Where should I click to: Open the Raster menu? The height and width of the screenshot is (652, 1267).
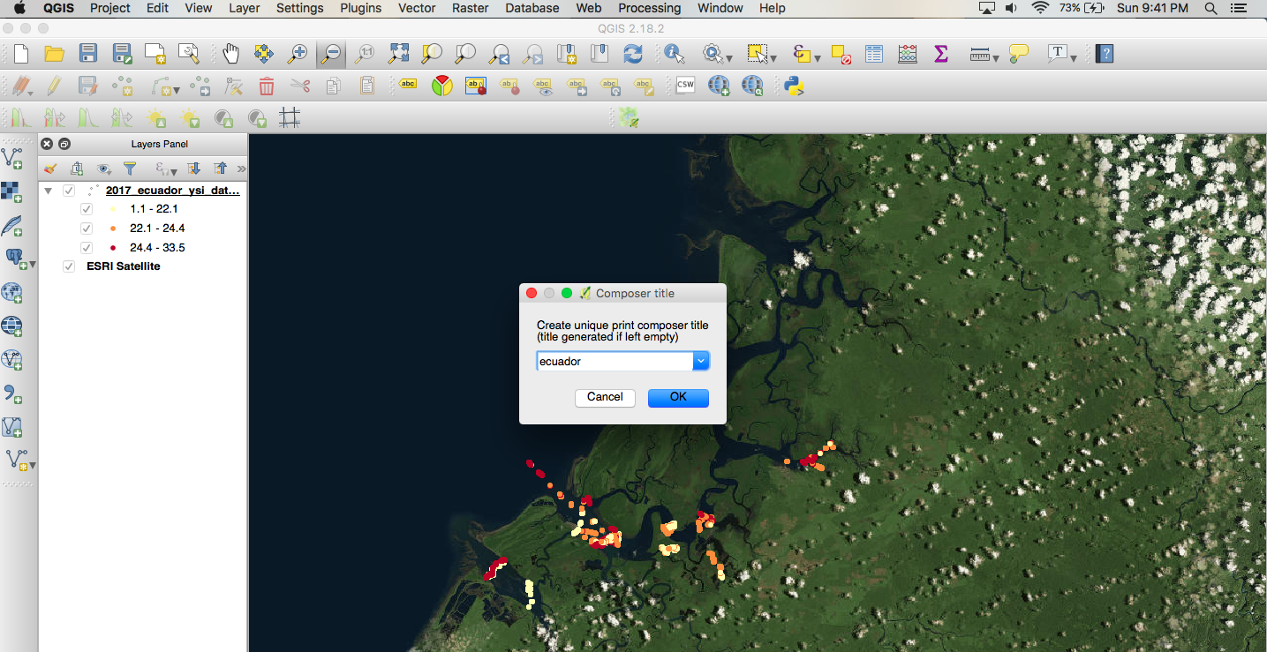(x=470, y=8)
